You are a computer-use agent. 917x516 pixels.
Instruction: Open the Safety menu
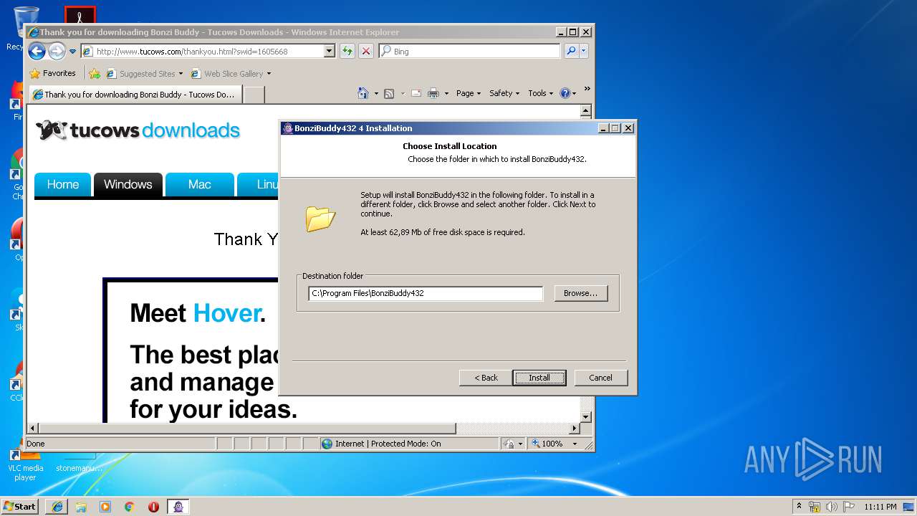pyautogui.click(x=504, y=93)
